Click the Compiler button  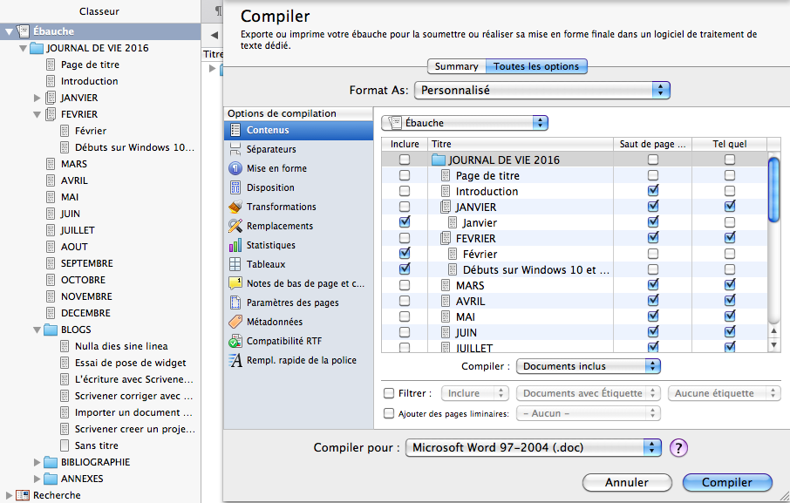point(727,482)
